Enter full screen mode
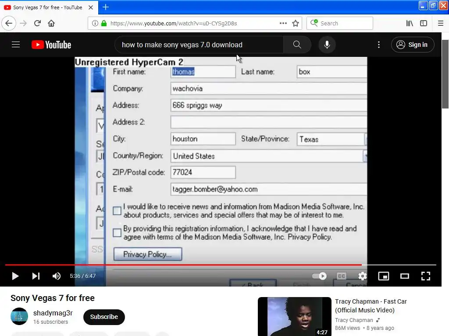The height and width of the screenshot is (336, 449). tap(425, 276)
